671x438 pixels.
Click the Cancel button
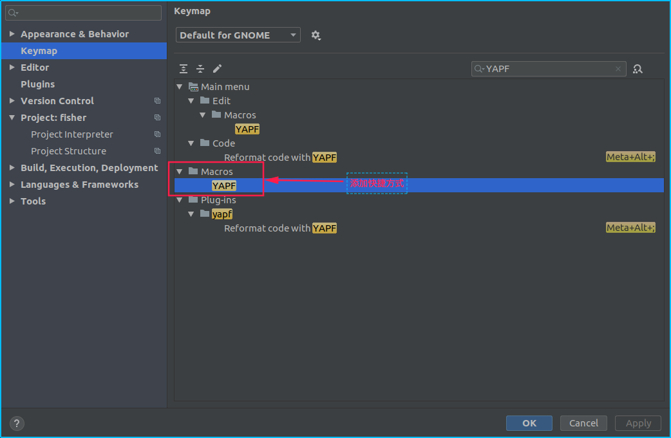583,423
